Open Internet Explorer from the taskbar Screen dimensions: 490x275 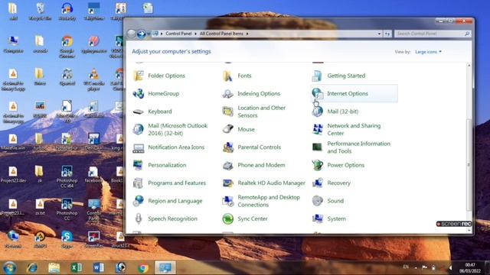coord(32,267)
